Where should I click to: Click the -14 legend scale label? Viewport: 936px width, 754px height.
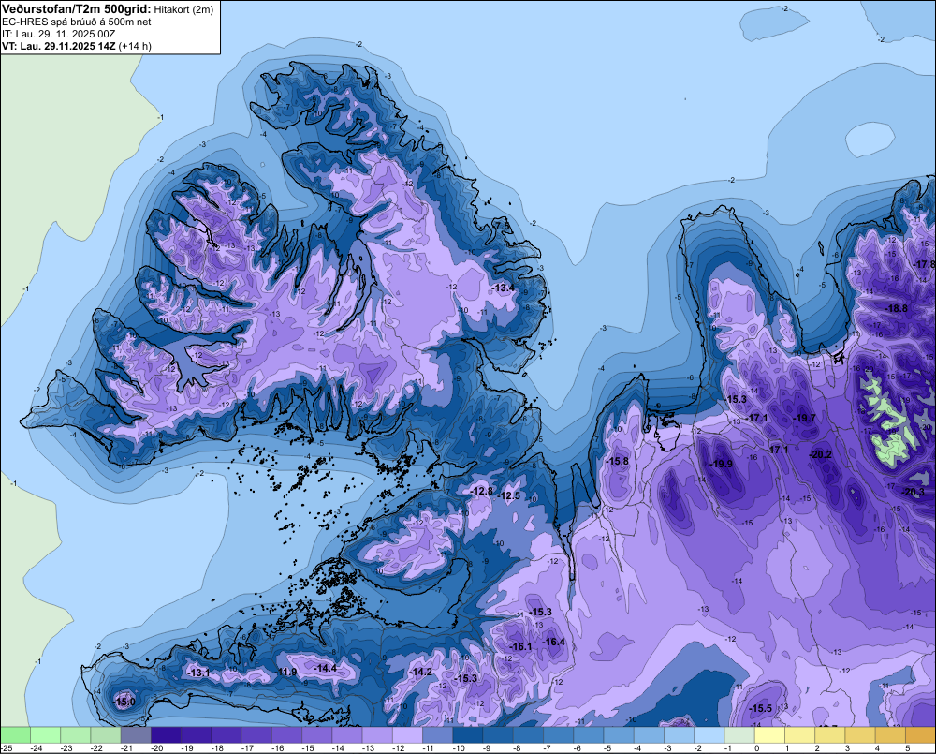337,748
